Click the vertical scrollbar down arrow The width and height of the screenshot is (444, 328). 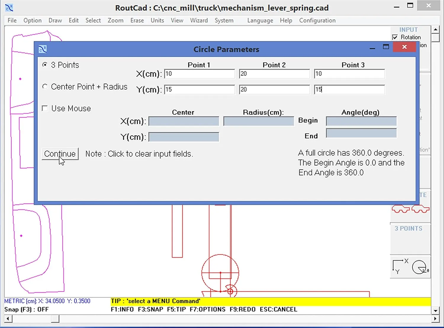(x=435, y=311)
